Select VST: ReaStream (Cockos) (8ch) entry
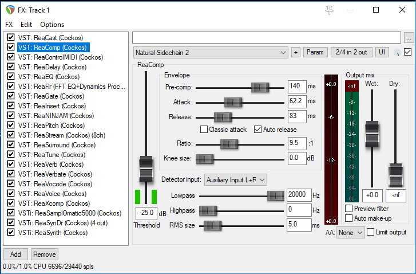The height and width of the screenshot is (274, 416). (x=62, y=135)
